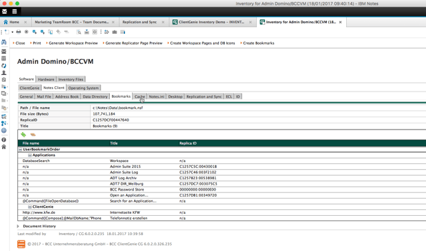Open the mail icon in left sidebar
The width and height of the screenshot is (426, 251).
click(x=4, y=51)
